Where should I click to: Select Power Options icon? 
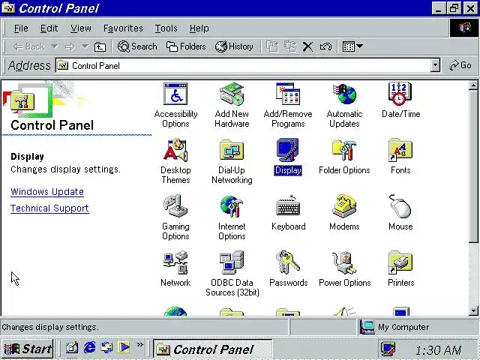click(x=344, y=269)
